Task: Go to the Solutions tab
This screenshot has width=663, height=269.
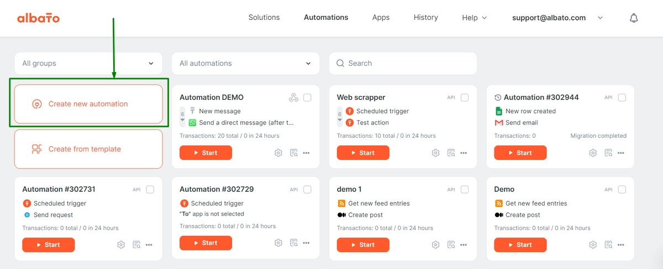Action: click(x=264, y=18)
